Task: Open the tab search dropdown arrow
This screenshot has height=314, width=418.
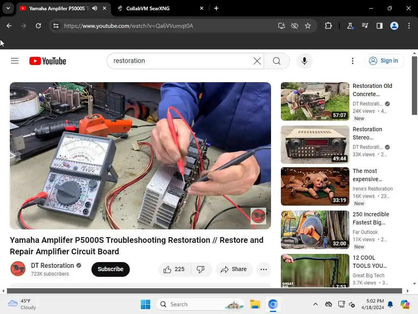Action: coord(8,8)
